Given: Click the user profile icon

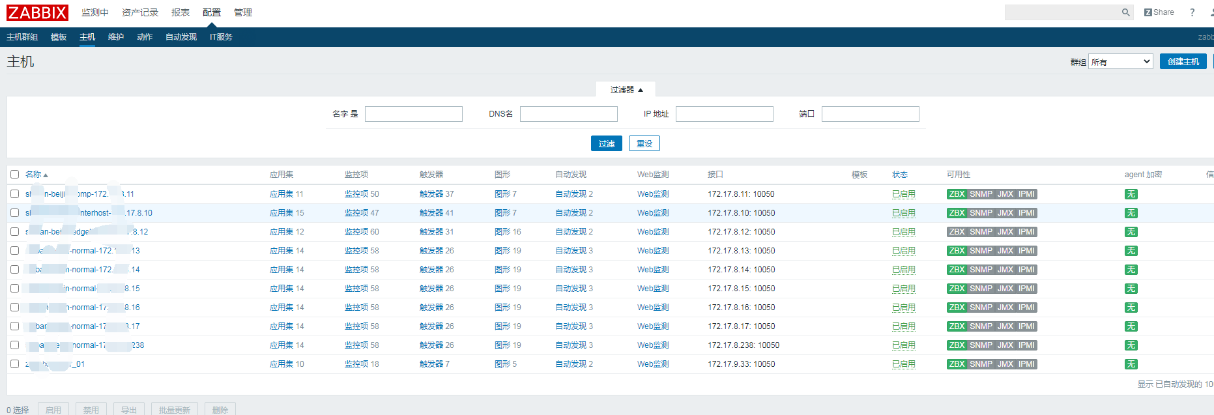Looking at the screenshot, I should (x=1211, y=12).
